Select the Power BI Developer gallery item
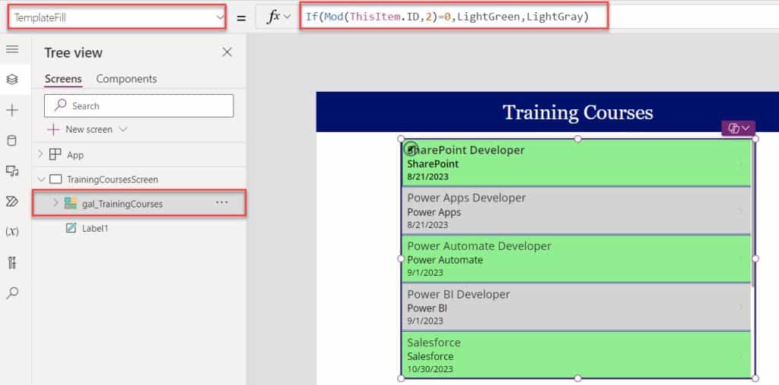Screen dimensions: 779x385 [577, 307]
